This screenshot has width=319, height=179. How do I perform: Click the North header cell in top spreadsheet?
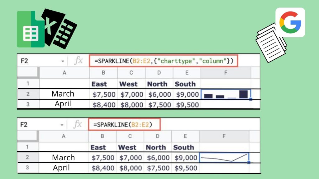159,84
